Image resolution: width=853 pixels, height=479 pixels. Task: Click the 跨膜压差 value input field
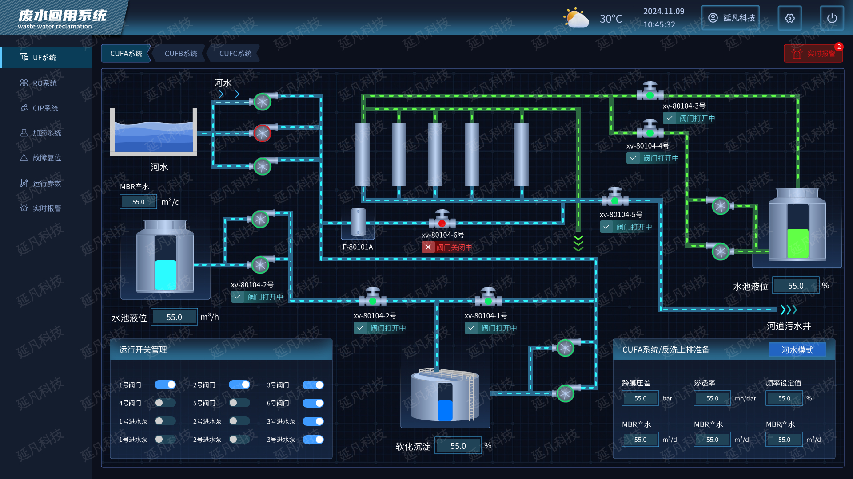pos(640,398)
